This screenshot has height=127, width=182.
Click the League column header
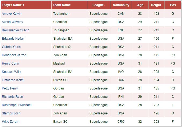click(98, 5)
